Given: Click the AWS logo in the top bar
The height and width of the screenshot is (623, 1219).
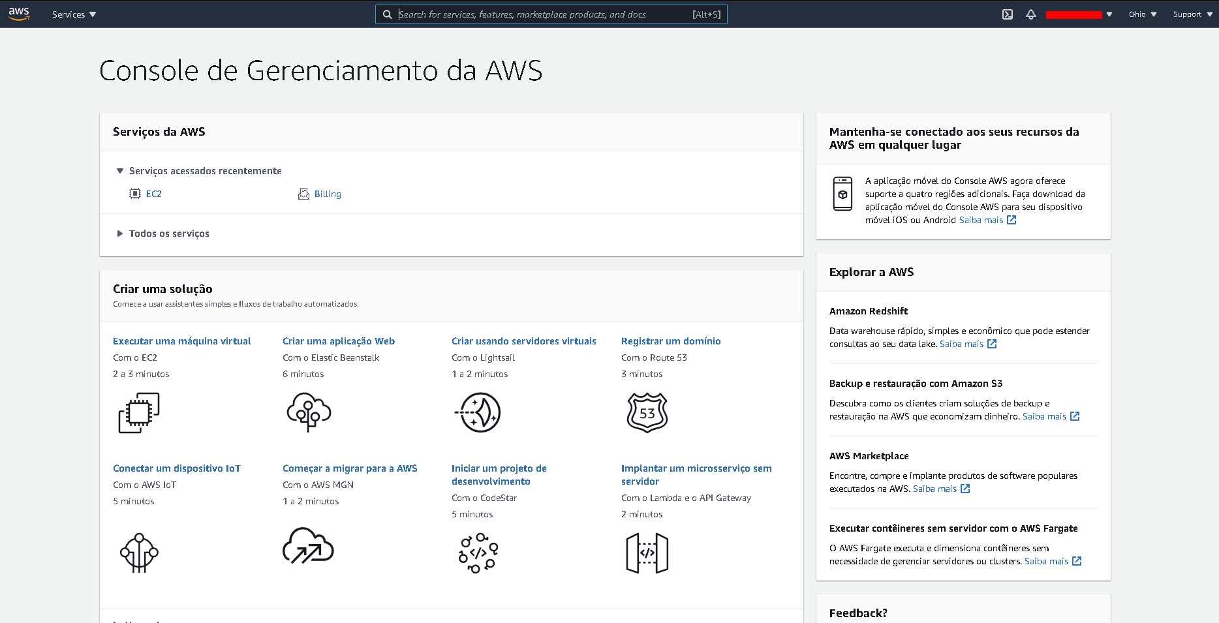Looking at the screenshot, I should [x=19, y=14].
